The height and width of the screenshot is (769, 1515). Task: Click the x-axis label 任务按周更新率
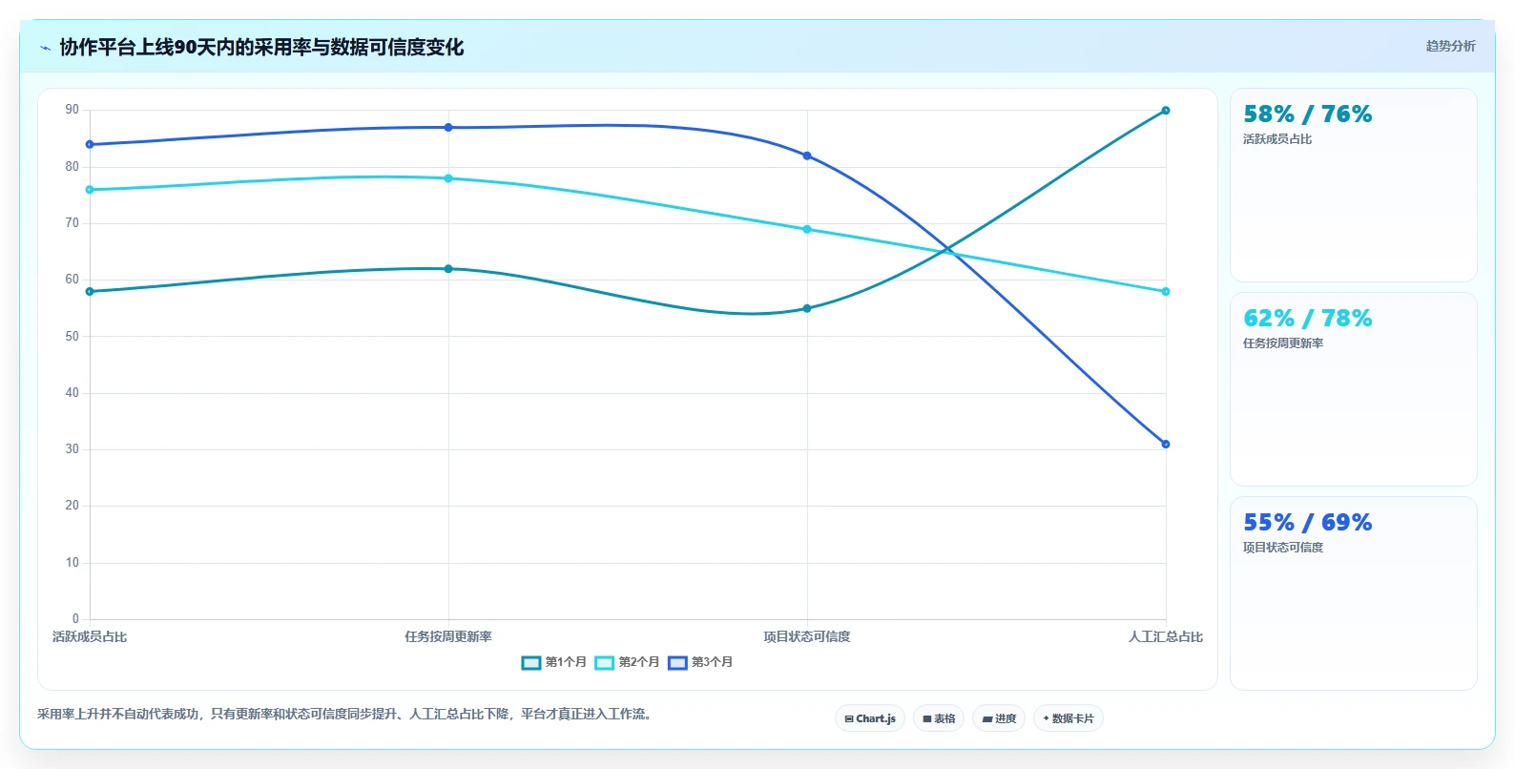pos(448,636)
